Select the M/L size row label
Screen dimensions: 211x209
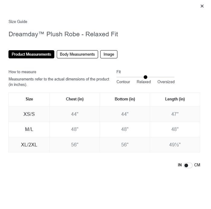click(x=29, y=129)
